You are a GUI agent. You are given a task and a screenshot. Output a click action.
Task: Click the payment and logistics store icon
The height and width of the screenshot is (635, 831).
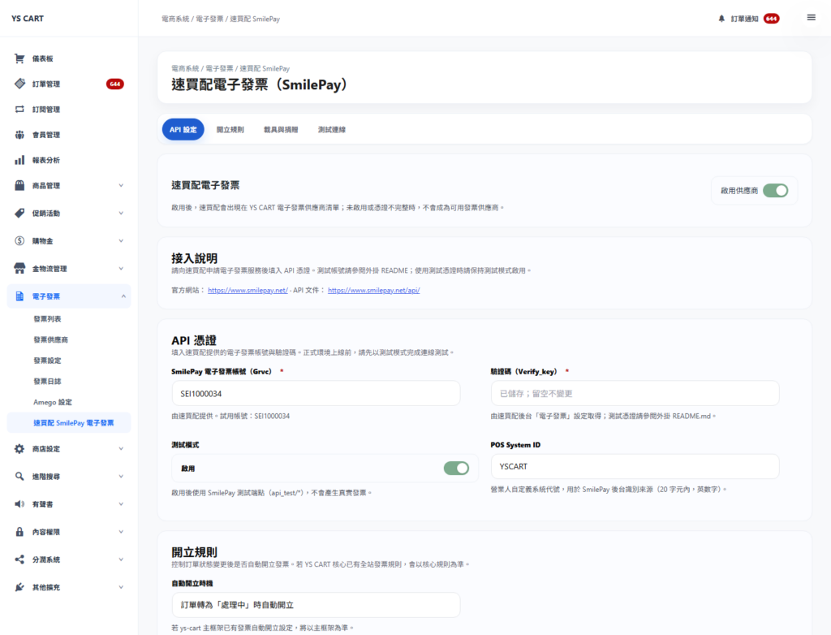tap(19, 269)
